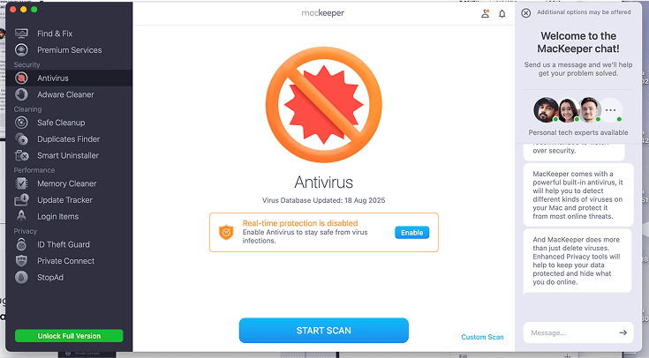Viewport: 649px width, 358px height.
Task: Go to Adware Cleaner
Action: [x=66, y=94]
